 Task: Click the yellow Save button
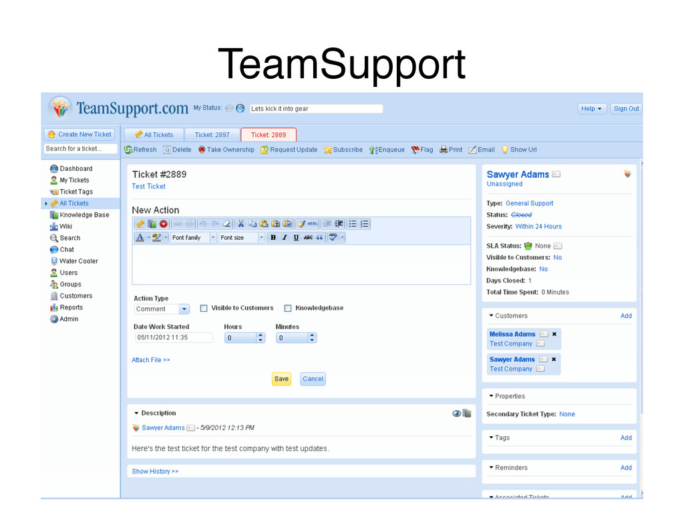281,379
